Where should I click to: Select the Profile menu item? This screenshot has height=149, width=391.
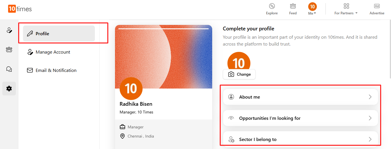click(59, 34)
